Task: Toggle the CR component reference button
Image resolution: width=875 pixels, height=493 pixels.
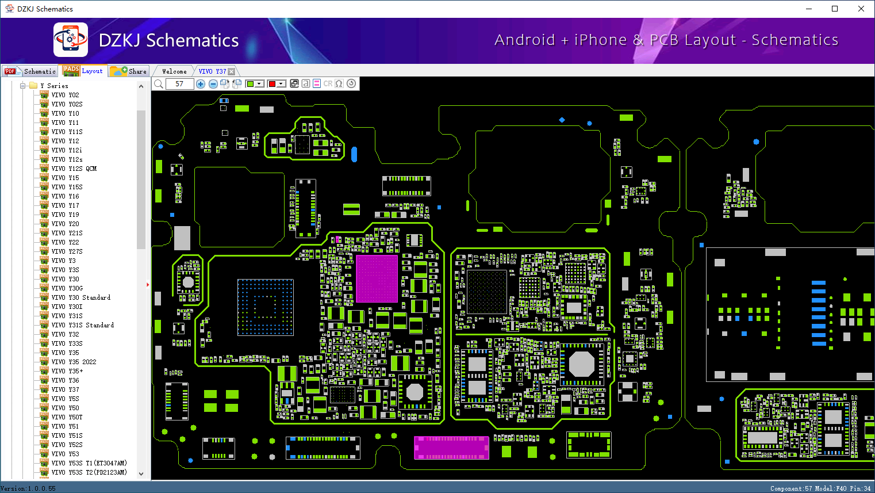Action: coord(328,83)
